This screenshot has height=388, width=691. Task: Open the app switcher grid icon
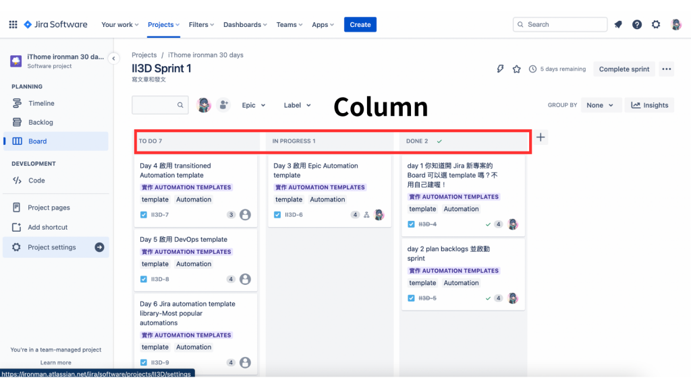pyautogui.click(x=13, y=25)
